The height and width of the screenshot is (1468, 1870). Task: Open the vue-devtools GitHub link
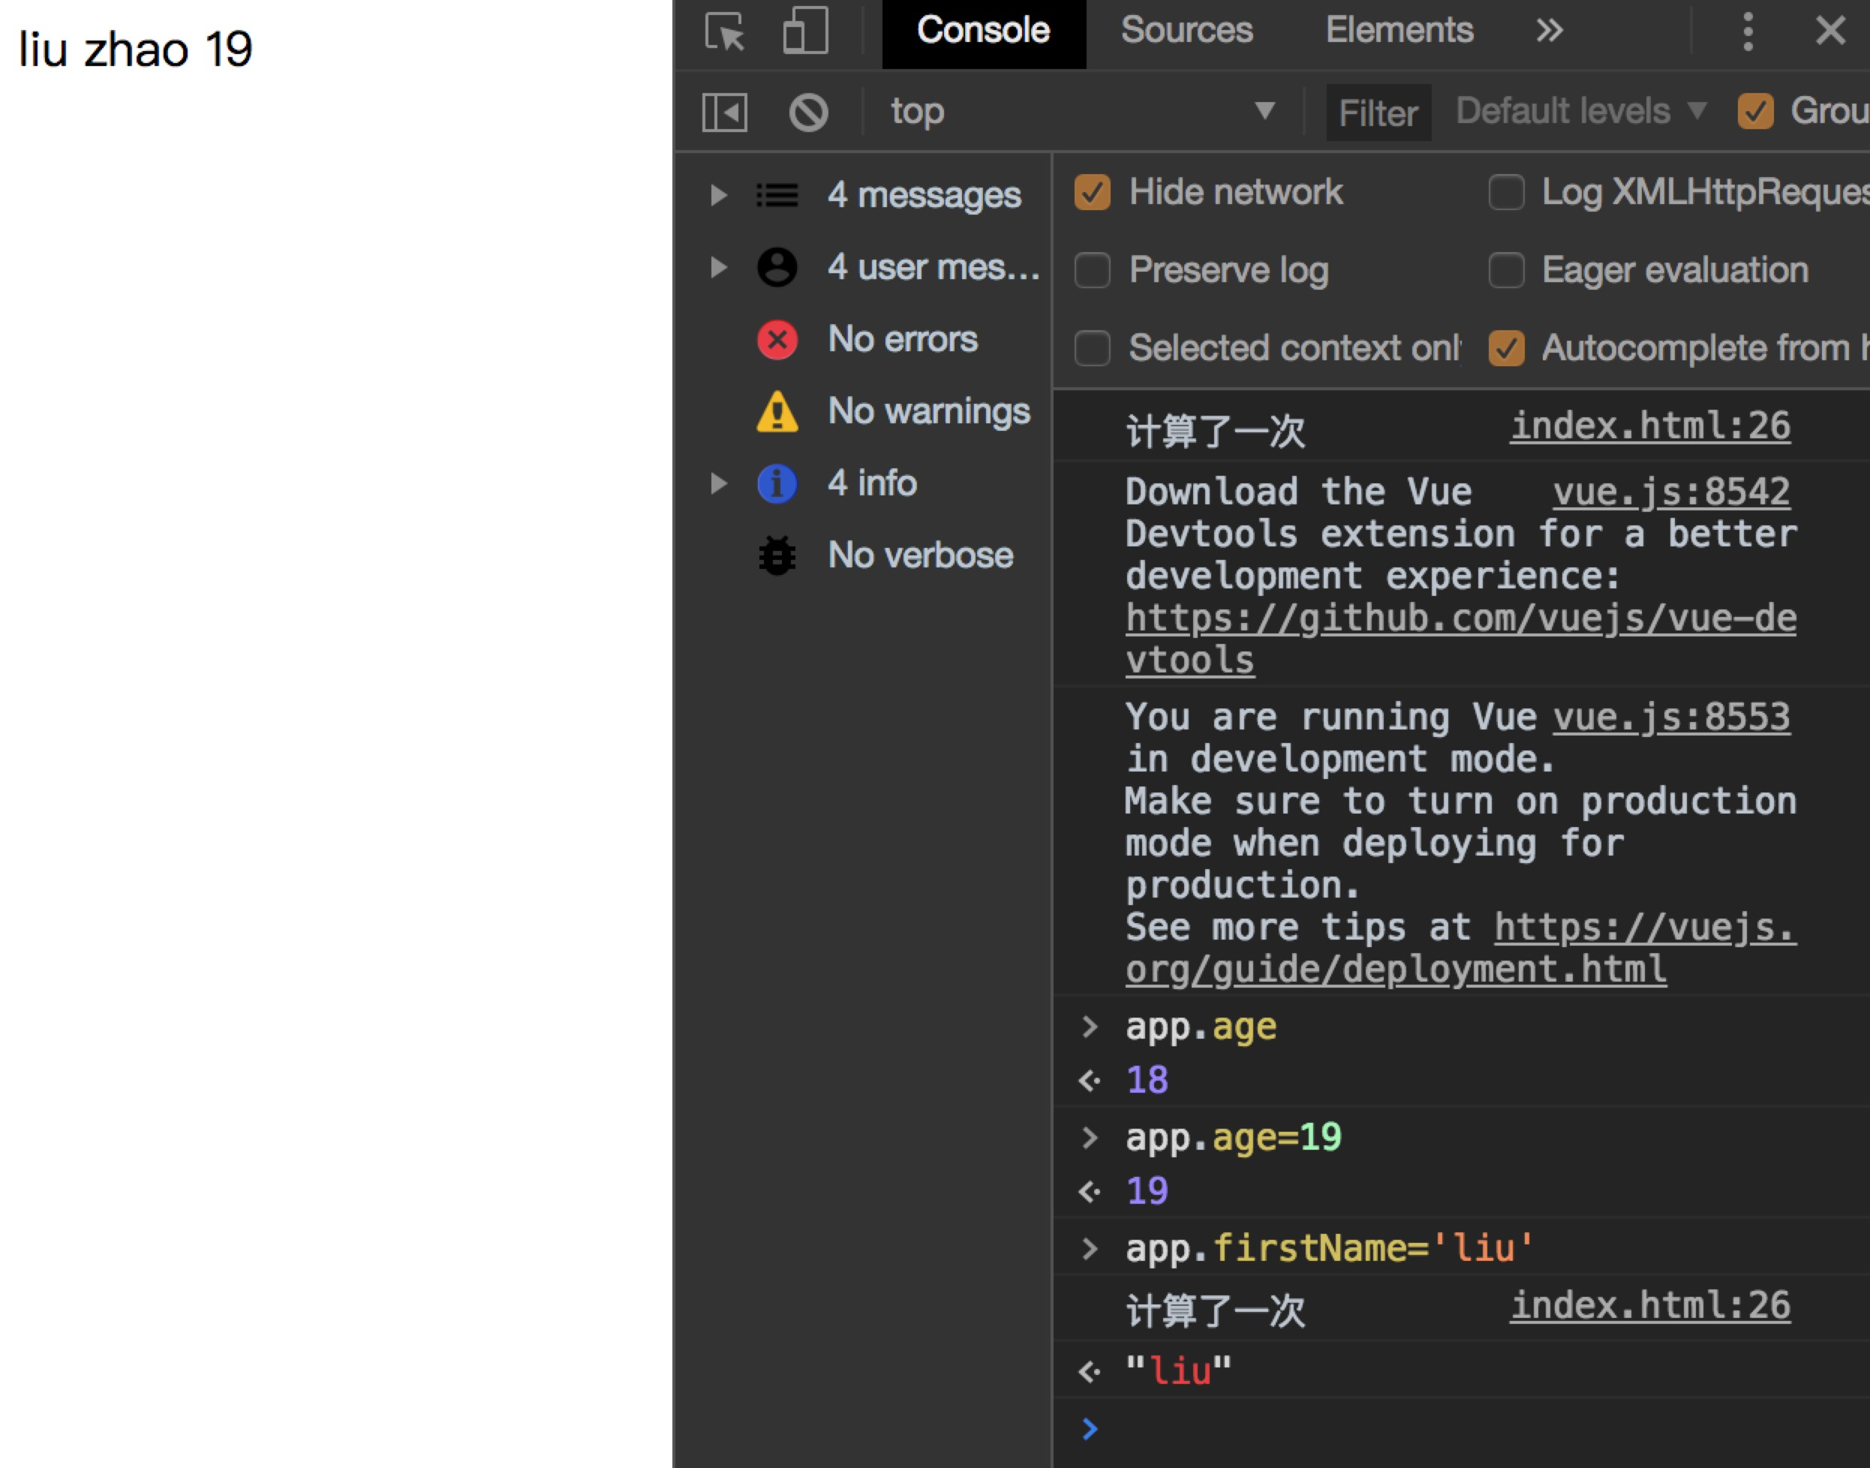(x=1460, y=619)
